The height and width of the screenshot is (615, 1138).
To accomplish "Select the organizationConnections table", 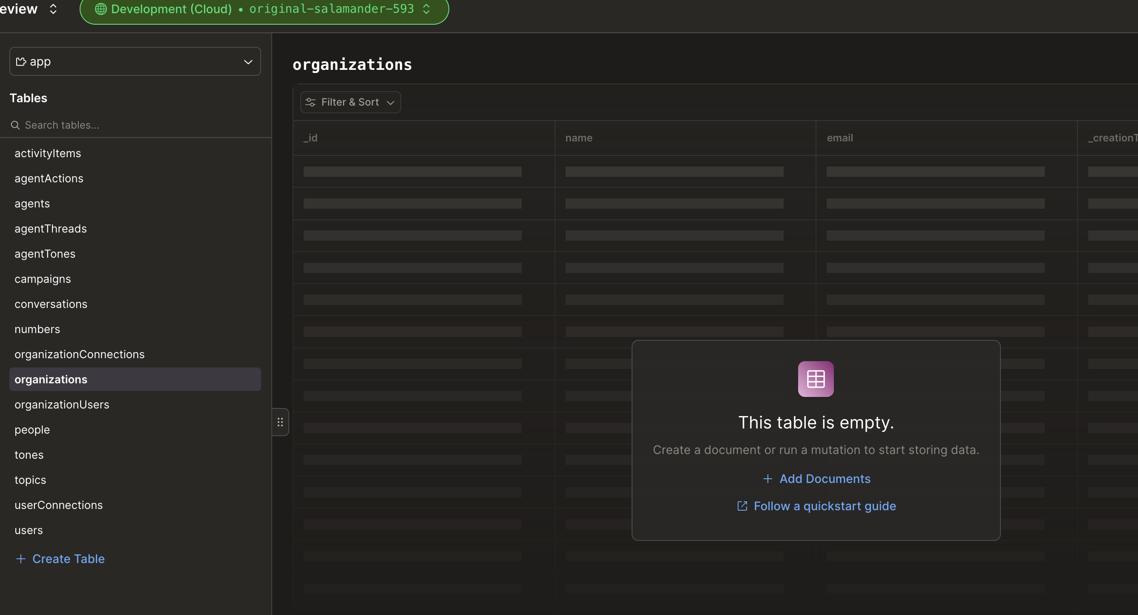I will tap(135, 354).
